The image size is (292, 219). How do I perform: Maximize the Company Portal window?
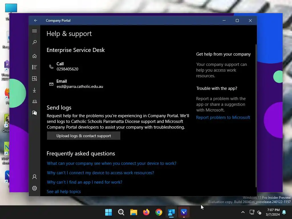click(237, 21)
